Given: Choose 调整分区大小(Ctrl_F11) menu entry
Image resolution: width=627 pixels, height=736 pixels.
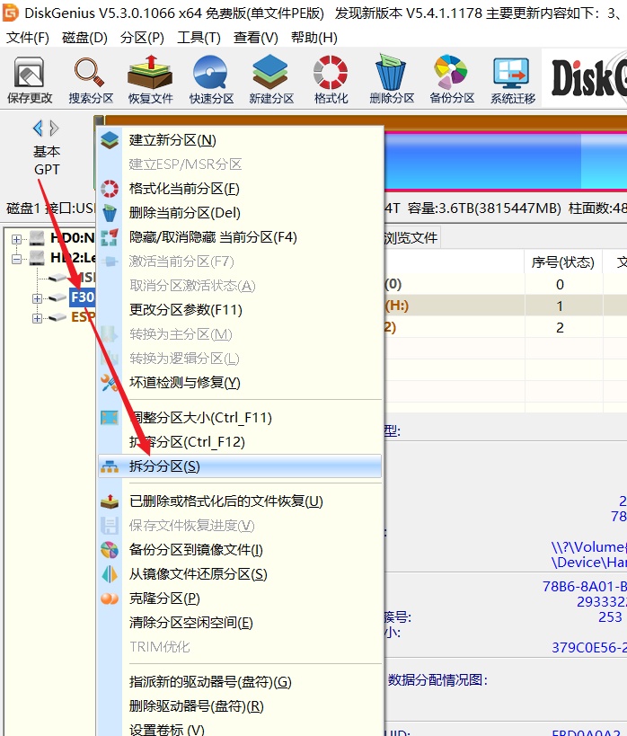Looking at the screenshot, I should 240,417.
